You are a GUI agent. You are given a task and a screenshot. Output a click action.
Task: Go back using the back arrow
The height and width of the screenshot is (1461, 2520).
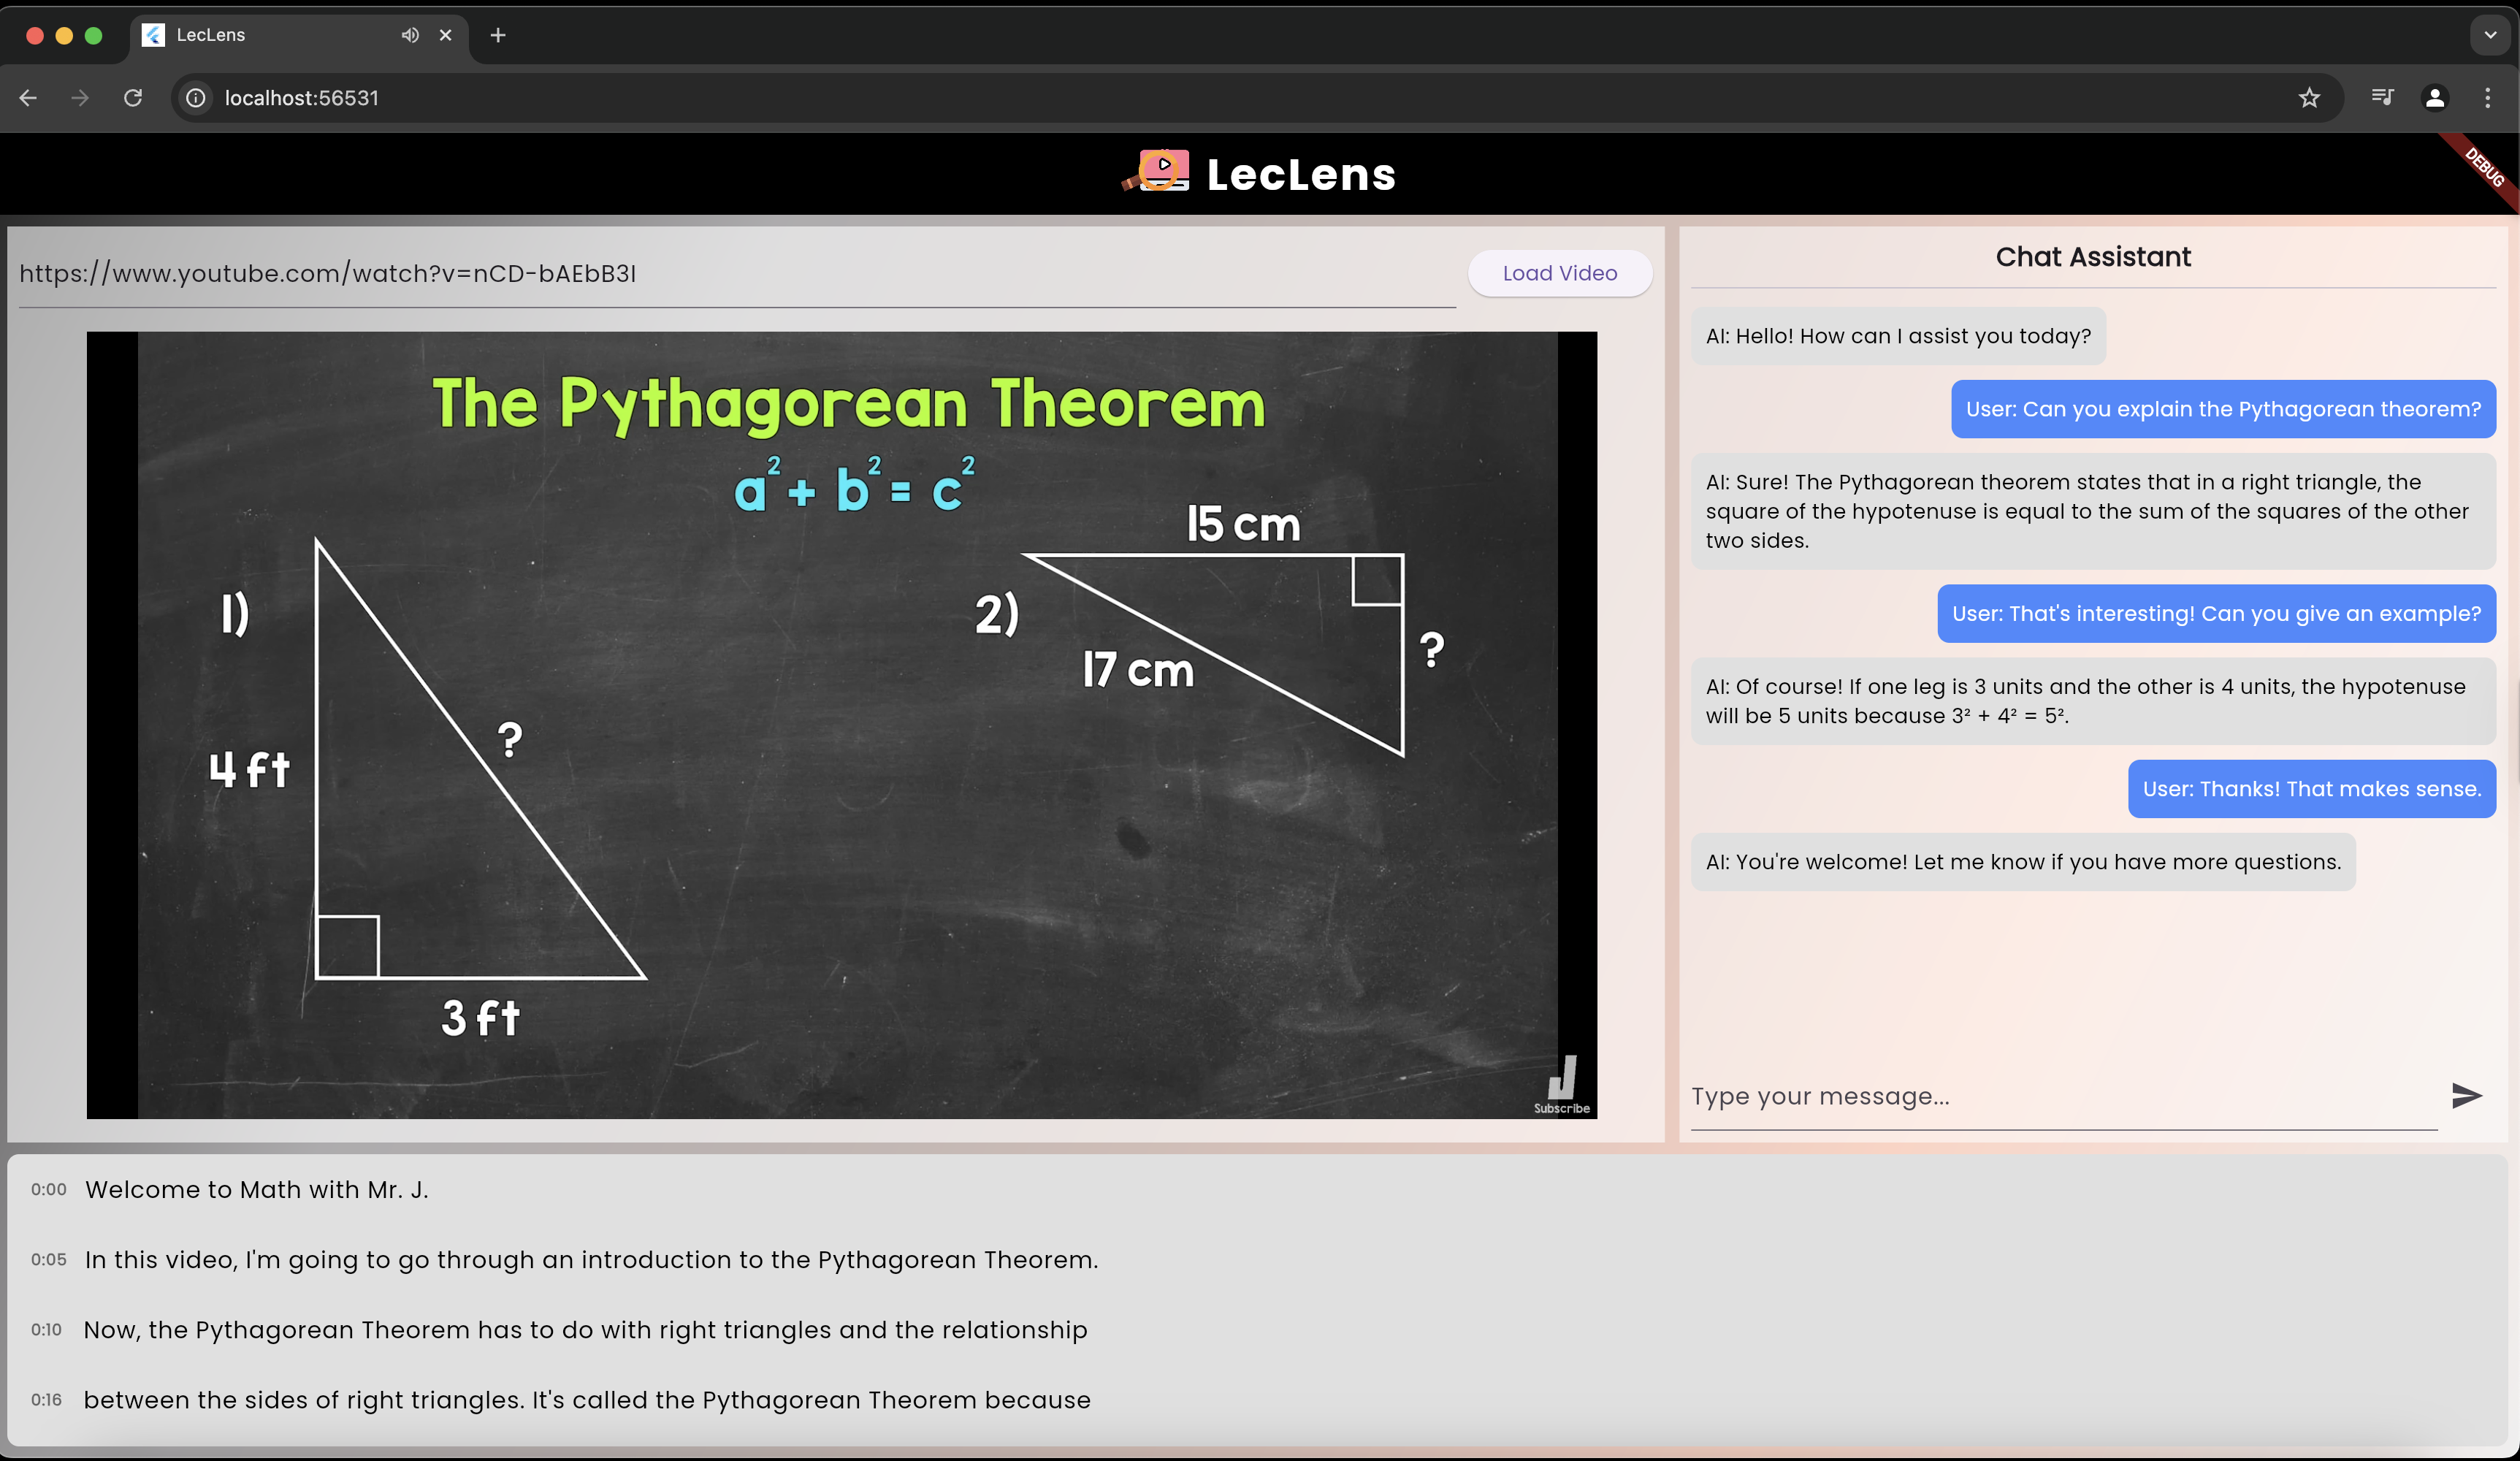(28, 98)
